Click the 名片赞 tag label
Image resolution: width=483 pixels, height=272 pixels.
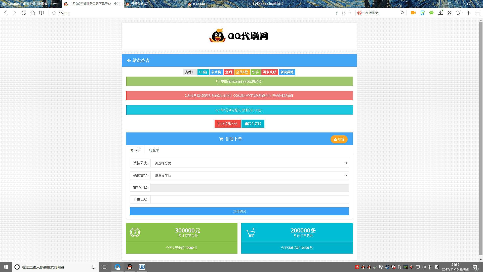click(x=216, y=72)
